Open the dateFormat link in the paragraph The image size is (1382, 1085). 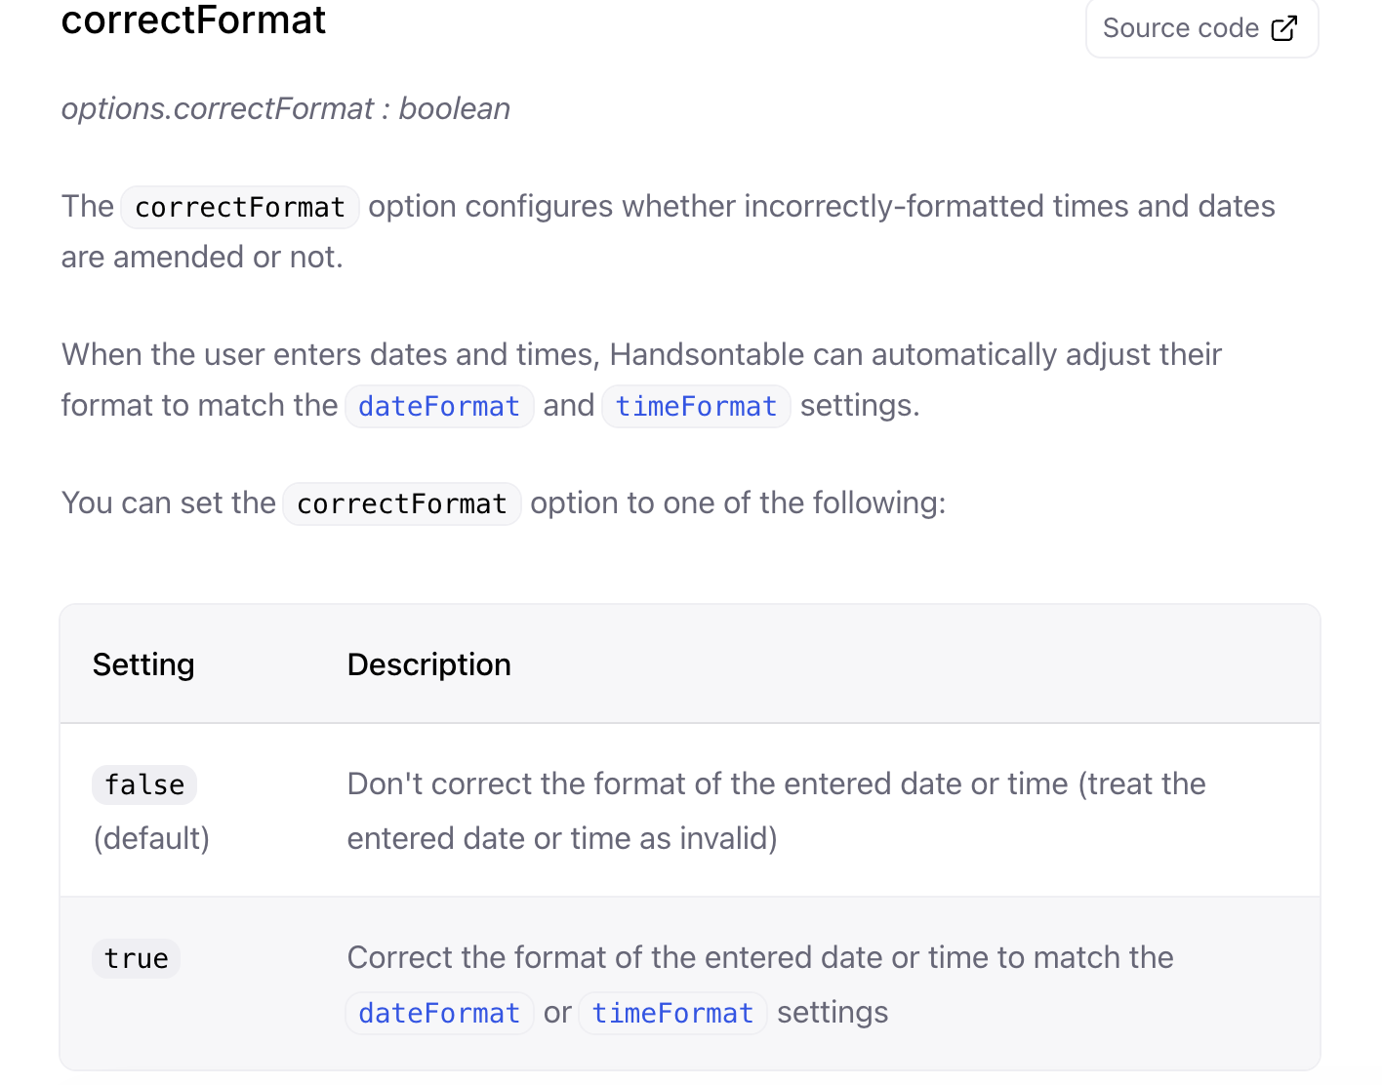[439, 406]
